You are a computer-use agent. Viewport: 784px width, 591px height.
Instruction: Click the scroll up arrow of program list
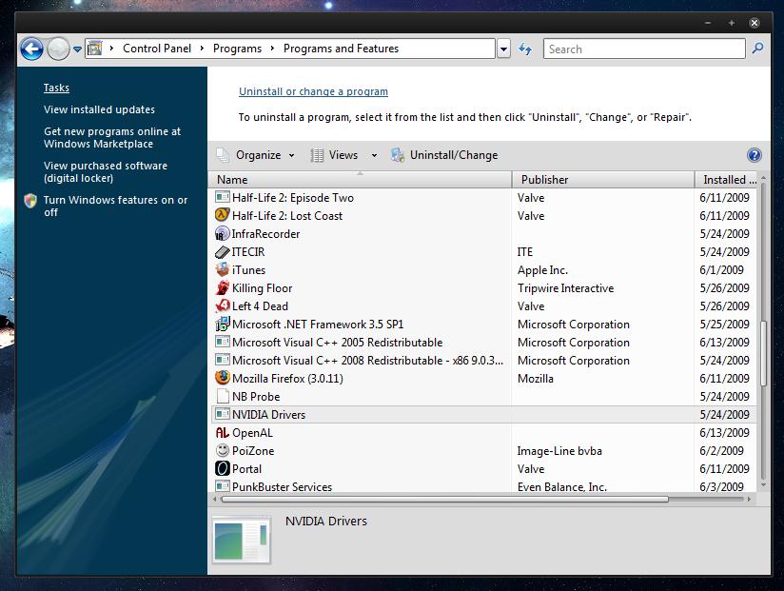763,178
